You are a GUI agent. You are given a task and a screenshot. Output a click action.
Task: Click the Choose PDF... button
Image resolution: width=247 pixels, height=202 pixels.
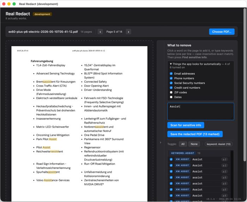point(222,32)
